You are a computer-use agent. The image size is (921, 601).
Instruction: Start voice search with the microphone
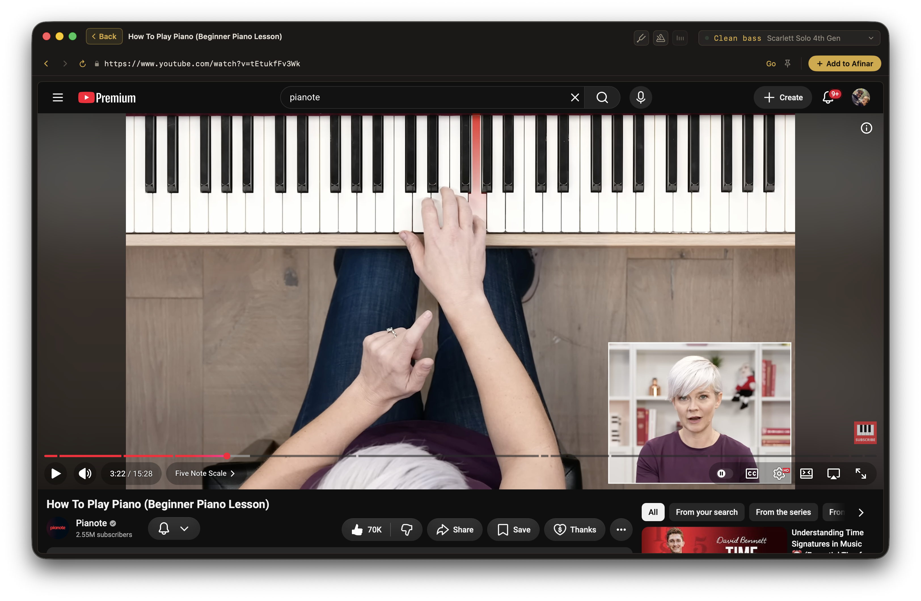click(x=641, y=97)
